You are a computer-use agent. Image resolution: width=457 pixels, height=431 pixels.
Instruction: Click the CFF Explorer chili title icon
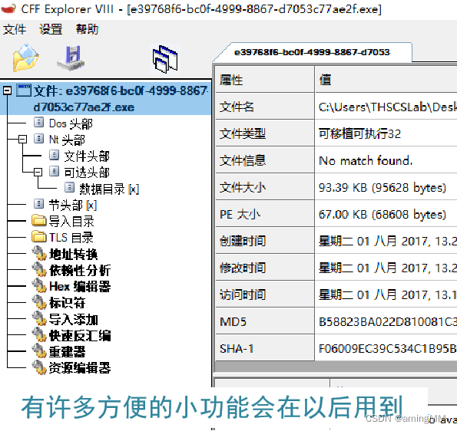click(8, 9)
